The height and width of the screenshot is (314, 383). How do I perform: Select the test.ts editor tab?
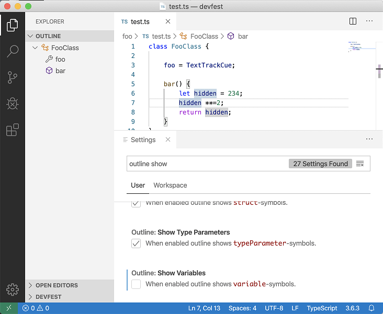[140, 21]
